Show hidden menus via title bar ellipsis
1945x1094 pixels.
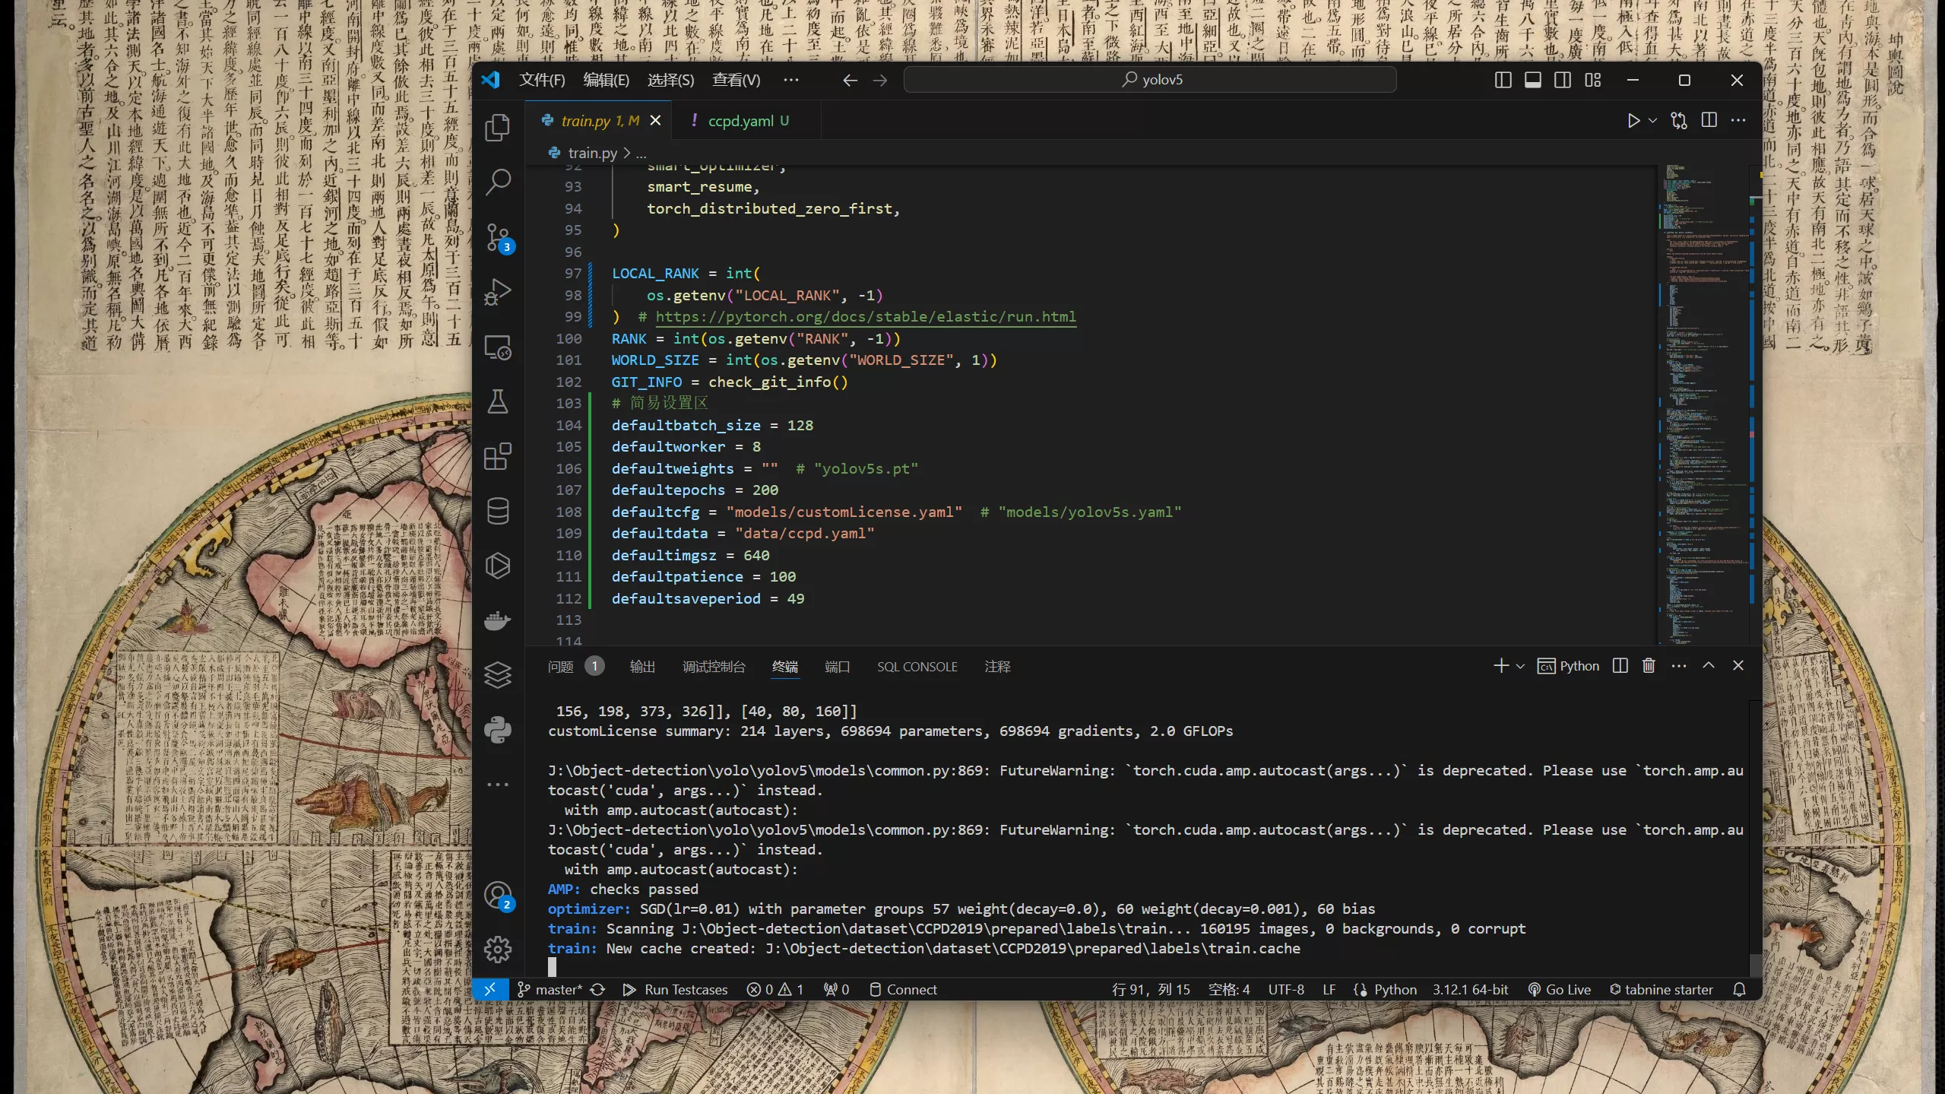tap(791, 80)
